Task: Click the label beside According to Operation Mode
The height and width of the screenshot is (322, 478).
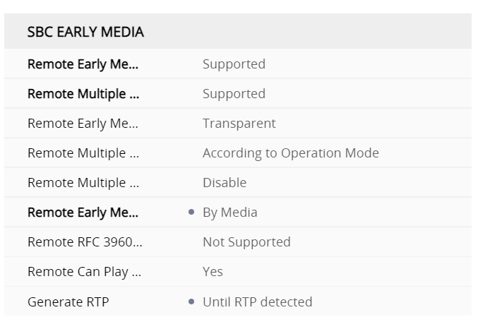Action: click(83, 153)
